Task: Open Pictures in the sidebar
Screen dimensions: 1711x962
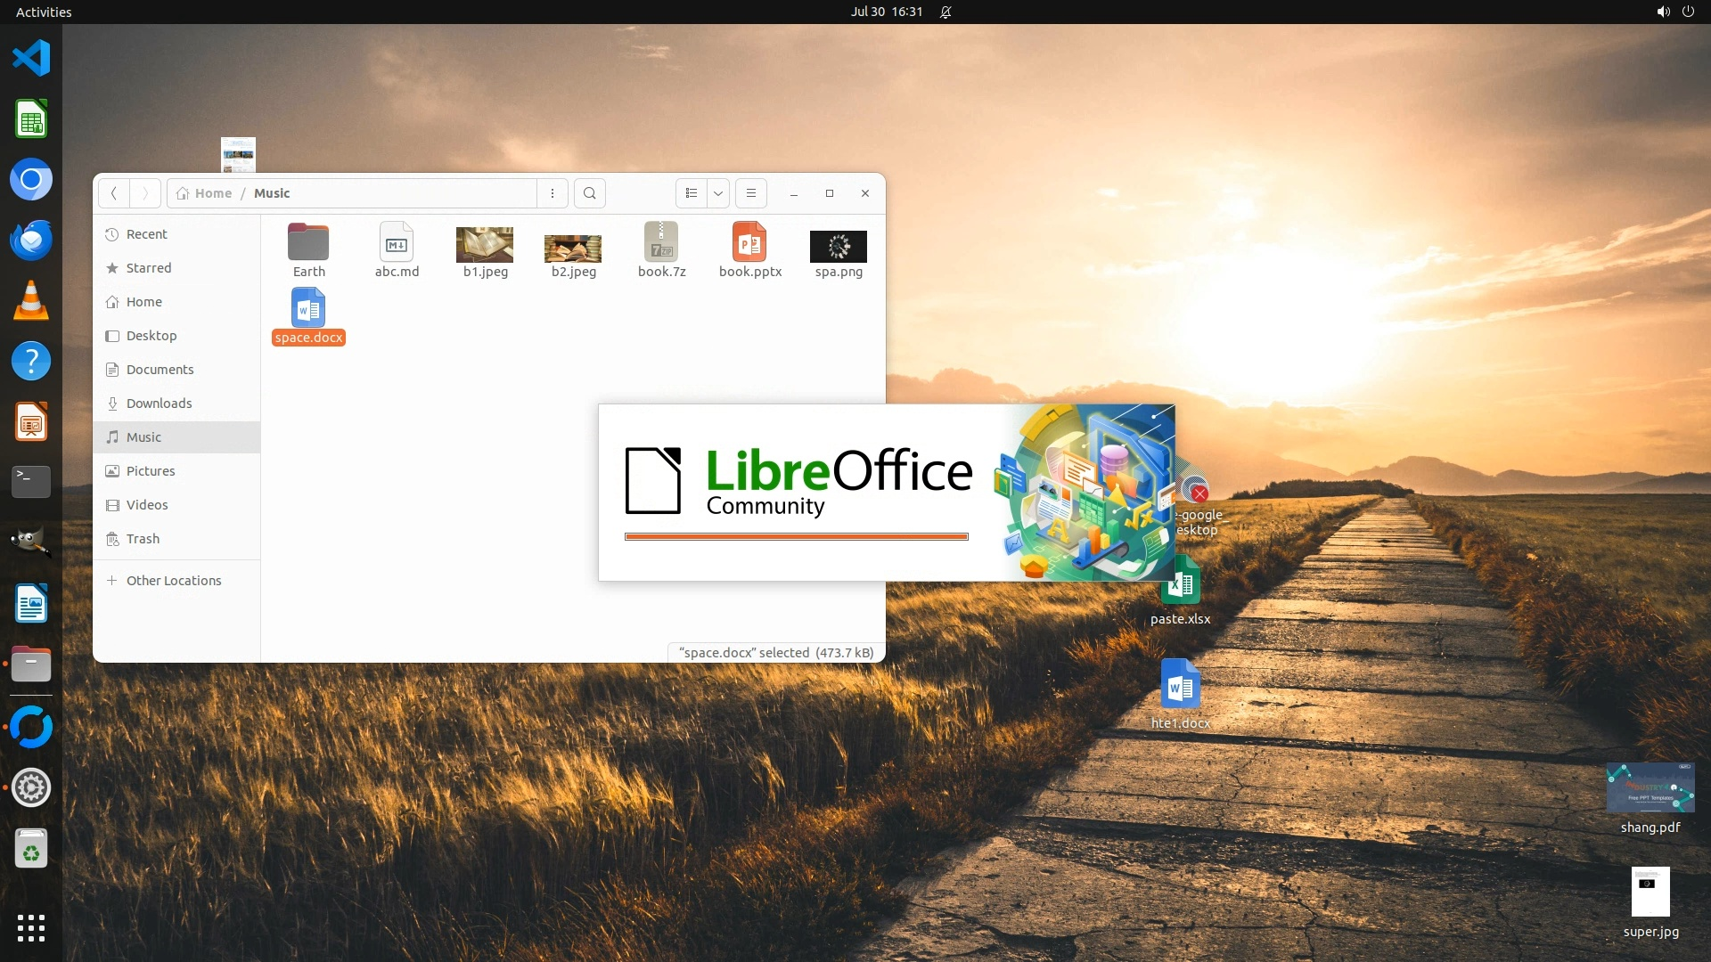Action: 150,471
